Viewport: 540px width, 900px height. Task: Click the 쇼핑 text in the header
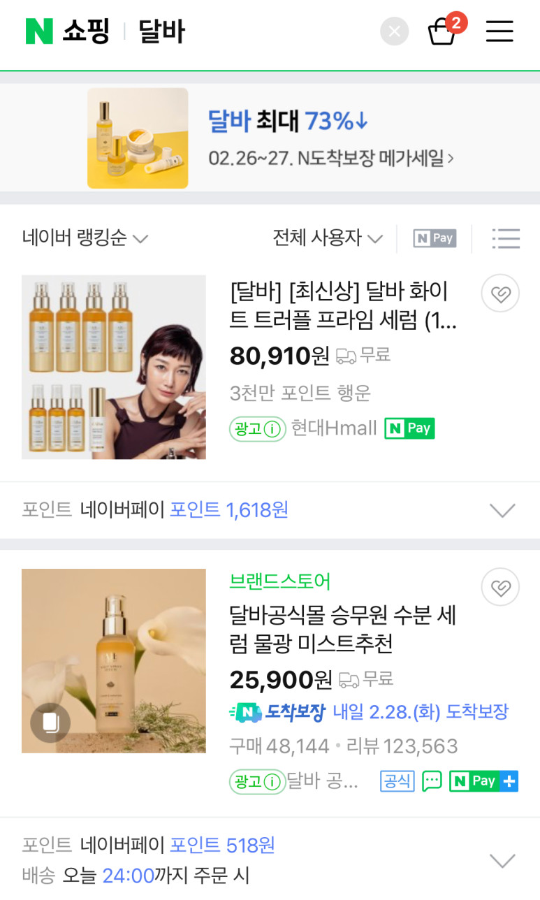click(86, 31)
